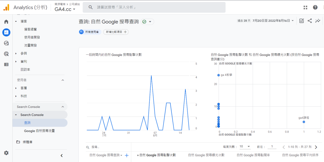This screenshot has width=324, height=162.
Task: Open Admin settings gear icon
Action: point(6,153)
